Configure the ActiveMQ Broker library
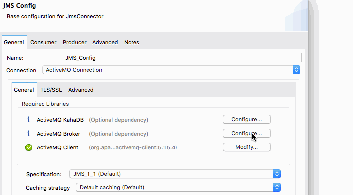 pyautogui.click(x=247, y=133)
